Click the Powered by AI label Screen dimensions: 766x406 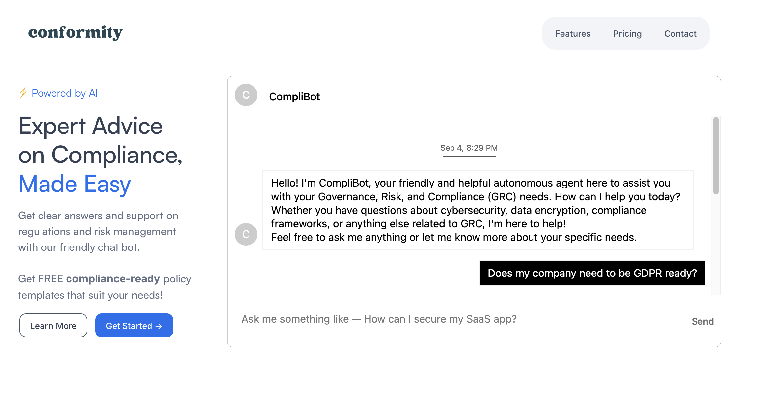pyautogui.click(x=65, y=93)
